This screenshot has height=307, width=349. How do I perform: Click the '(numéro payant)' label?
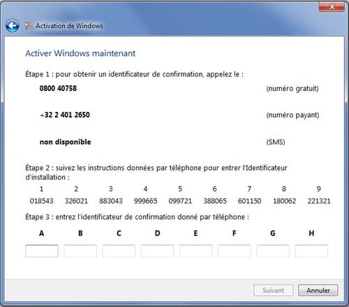[292, 115]
